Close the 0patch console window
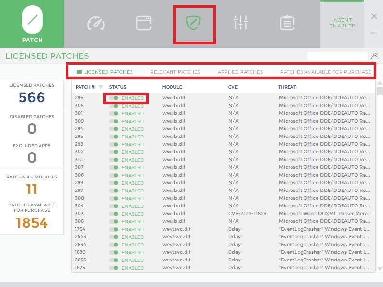 pos(374,16)
